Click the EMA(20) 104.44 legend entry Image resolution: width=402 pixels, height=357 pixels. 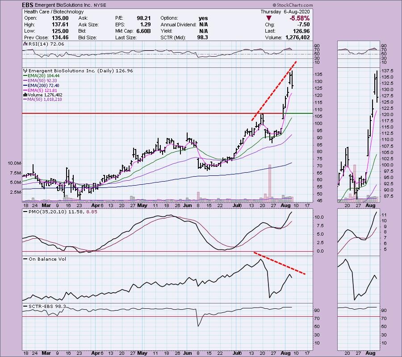[41, 76]
